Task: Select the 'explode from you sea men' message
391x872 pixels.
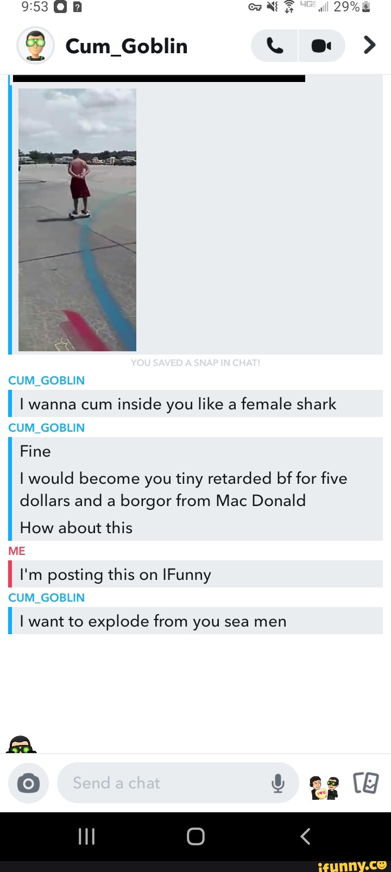Action: 195,621
